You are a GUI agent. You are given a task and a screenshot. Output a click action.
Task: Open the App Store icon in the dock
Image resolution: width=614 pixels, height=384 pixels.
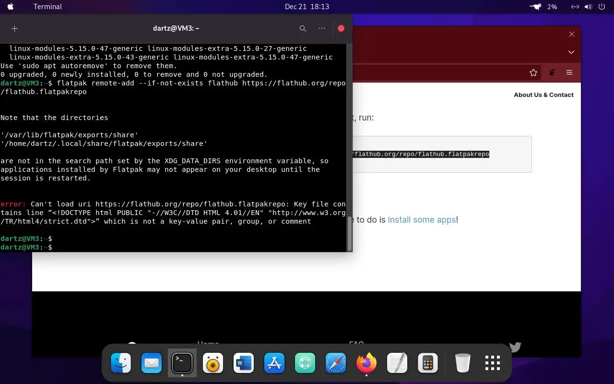click(x=274, y=363)
